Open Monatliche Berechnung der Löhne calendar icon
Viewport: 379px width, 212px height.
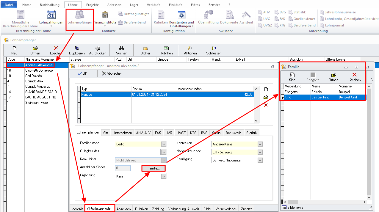click(x=20, y=15)
